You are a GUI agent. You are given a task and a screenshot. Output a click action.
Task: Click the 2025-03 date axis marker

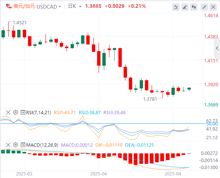[24, 174]
